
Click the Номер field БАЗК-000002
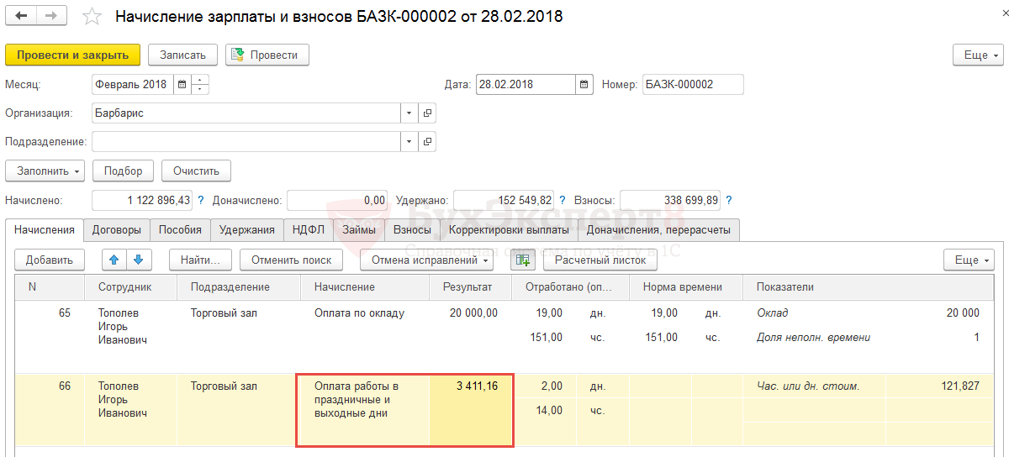click(693, 84)
